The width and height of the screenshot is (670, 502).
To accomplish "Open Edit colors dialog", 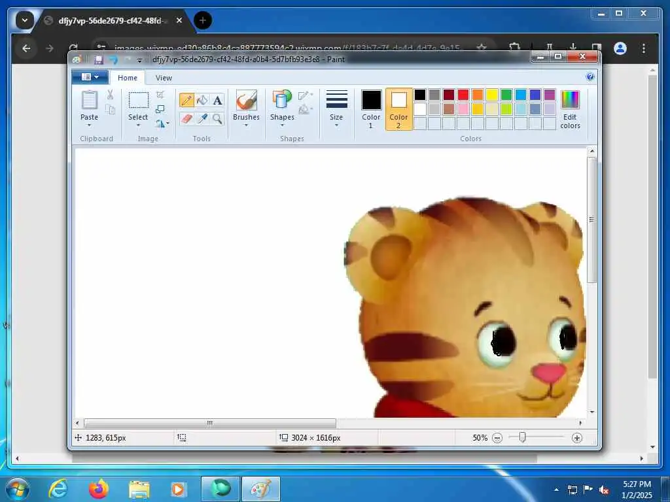I will point(570,109).
